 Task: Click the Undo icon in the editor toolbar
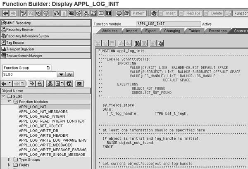tap(121, 43)
